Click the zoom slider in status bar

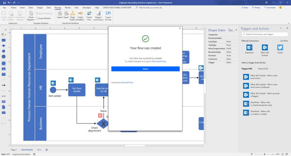pyautogui.click(x=264, y=154)
